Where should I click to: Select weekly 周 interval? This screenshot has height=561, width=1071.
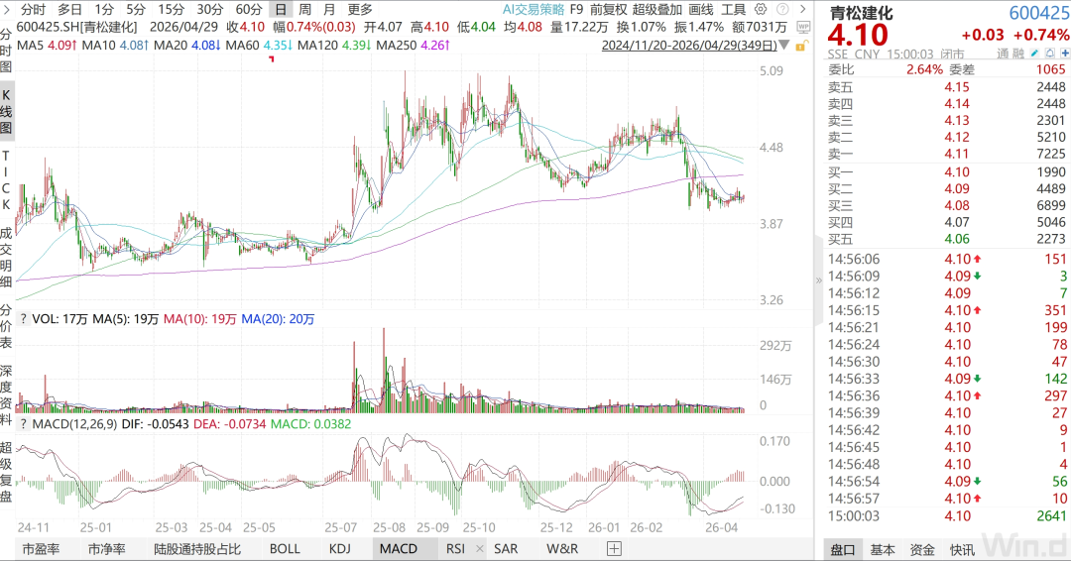305,9
